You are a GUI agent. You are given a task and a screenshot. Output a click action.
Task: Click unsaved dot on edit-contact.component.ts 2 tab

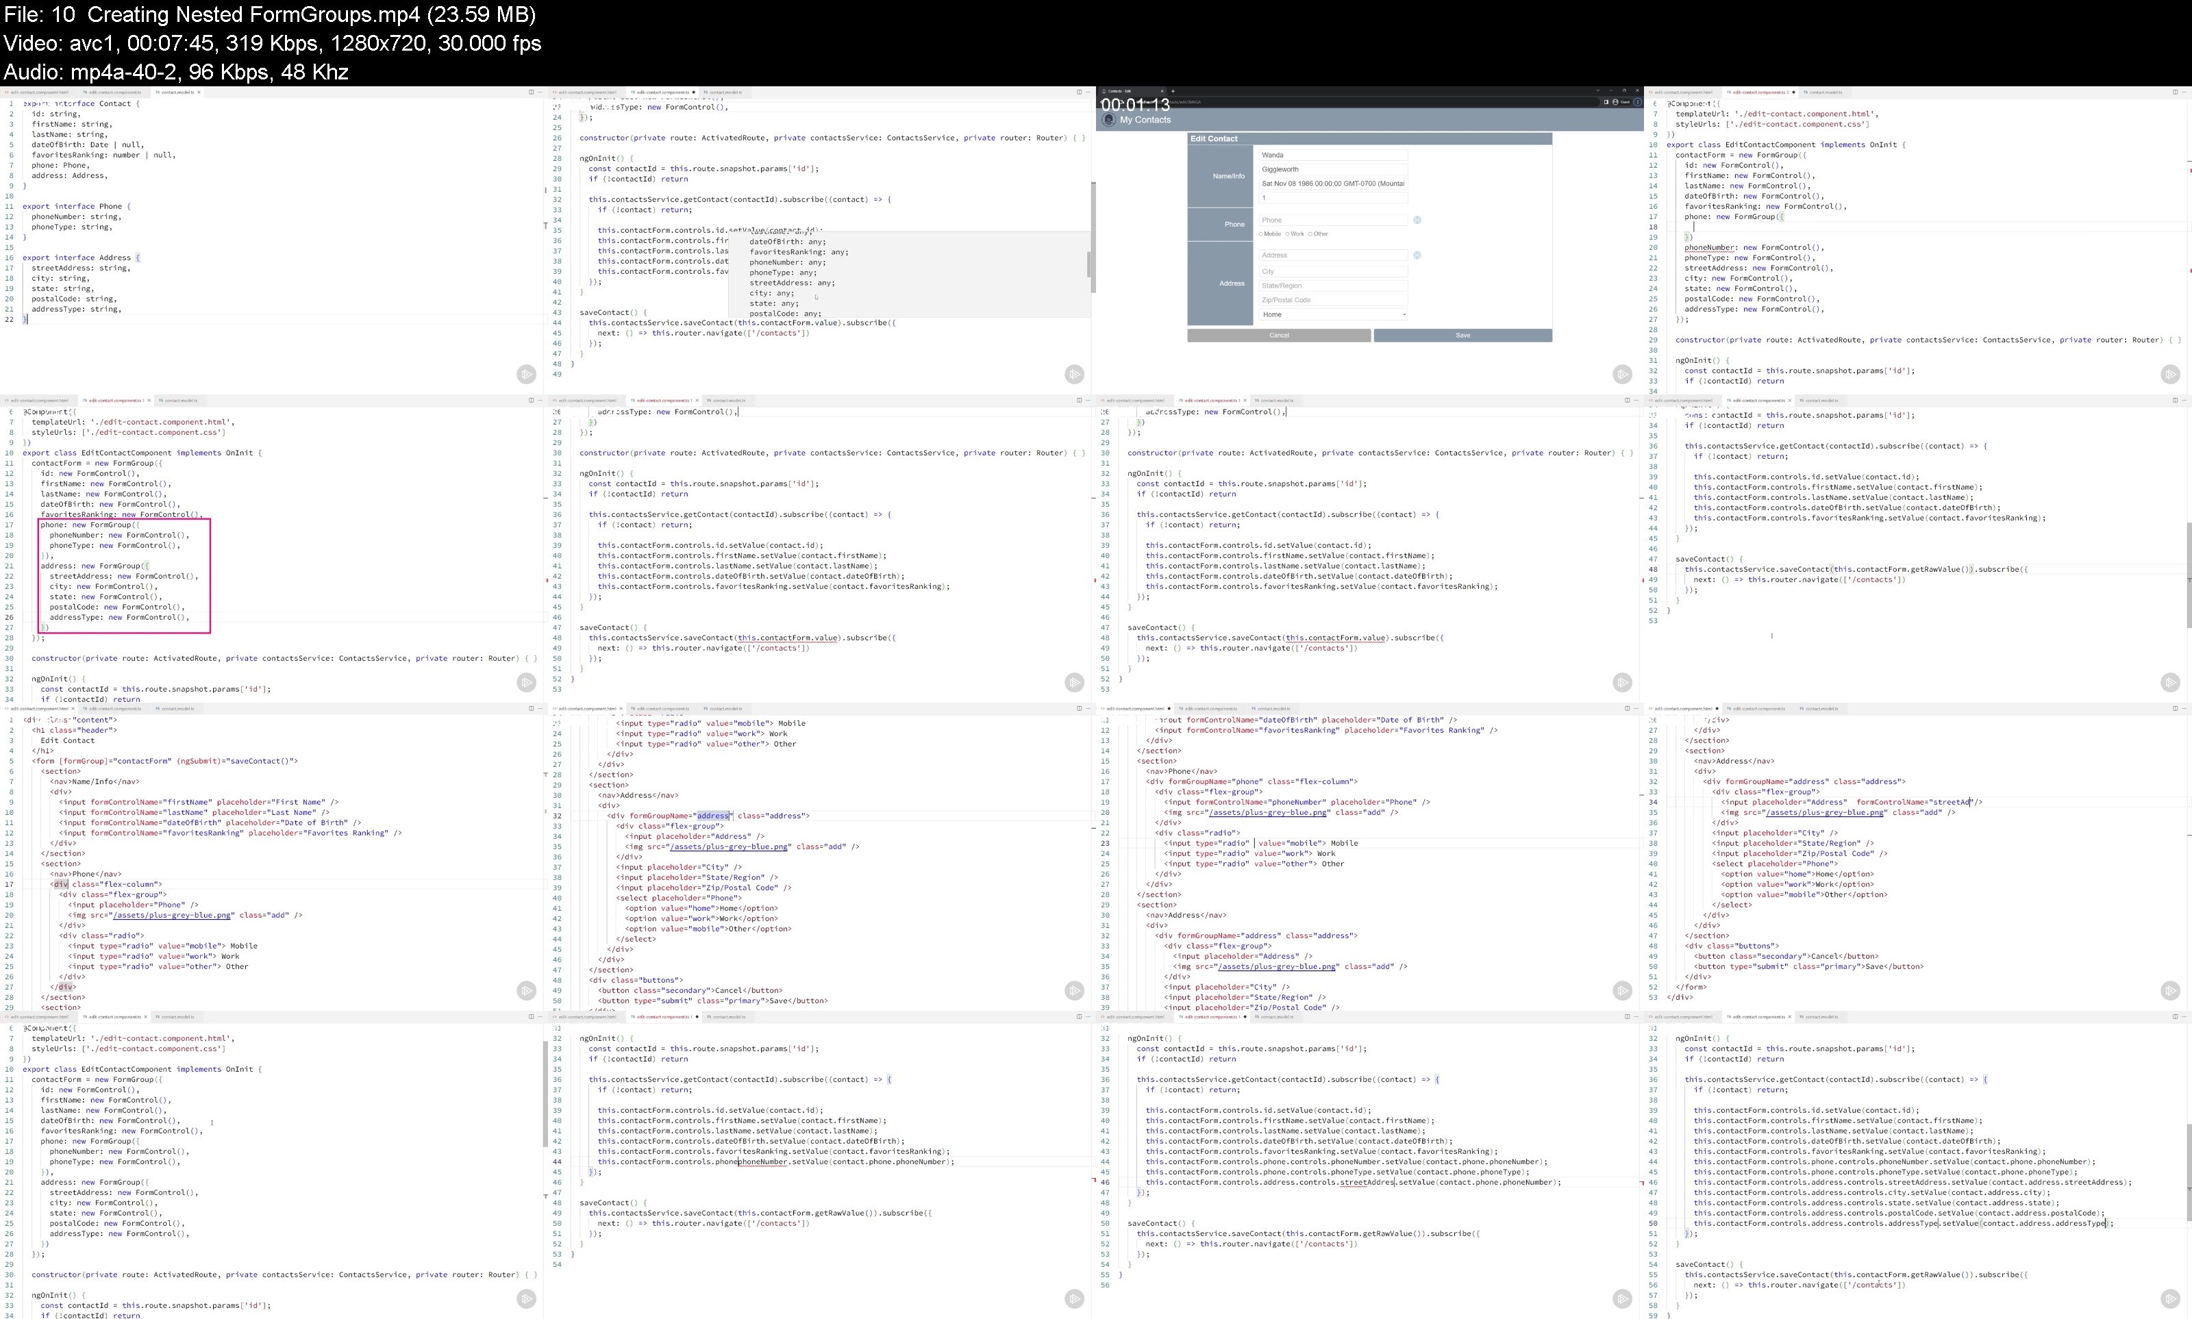click(1793, 92)
